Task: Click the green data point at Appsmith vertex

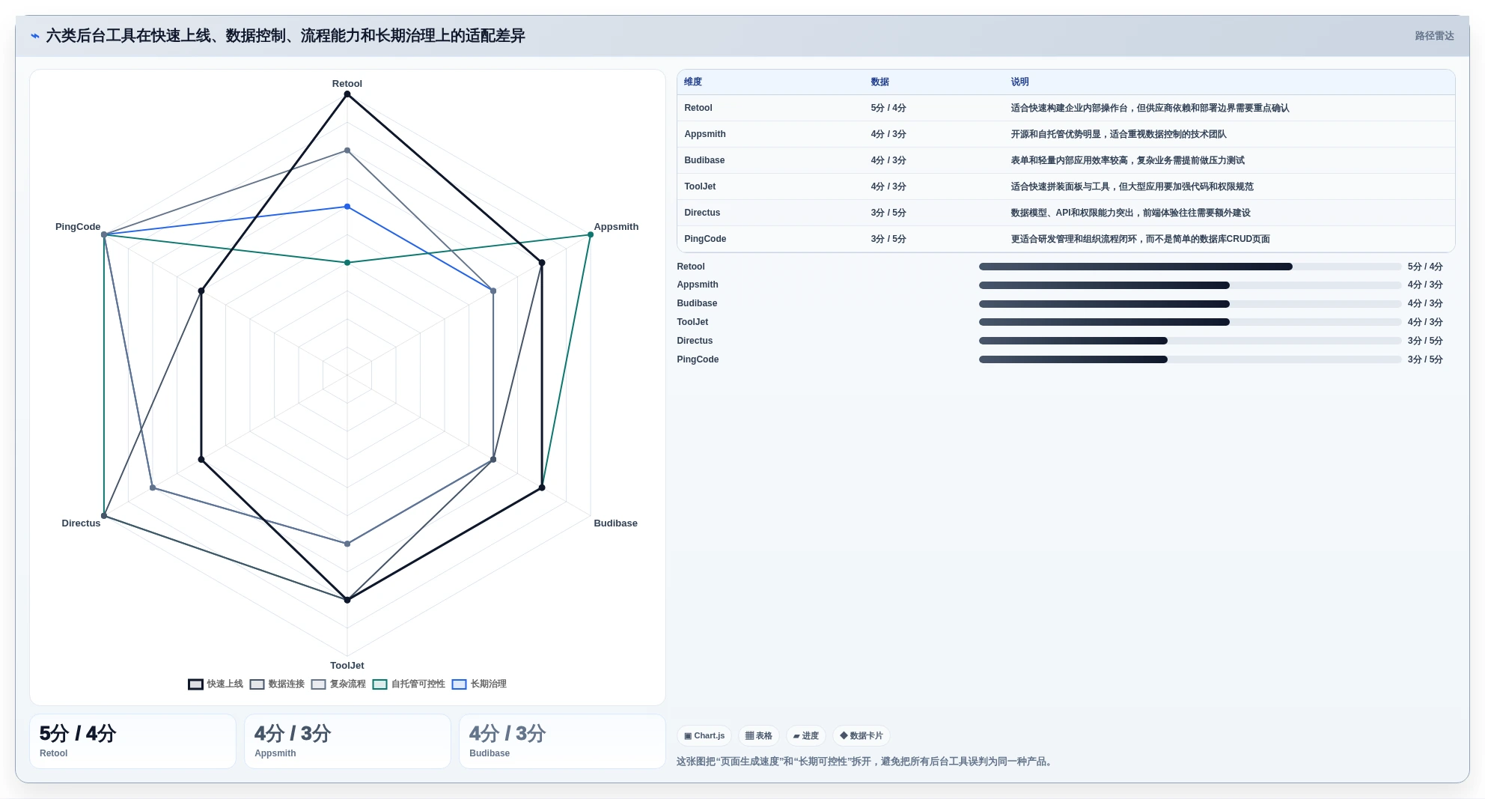Action: point(591,235)
